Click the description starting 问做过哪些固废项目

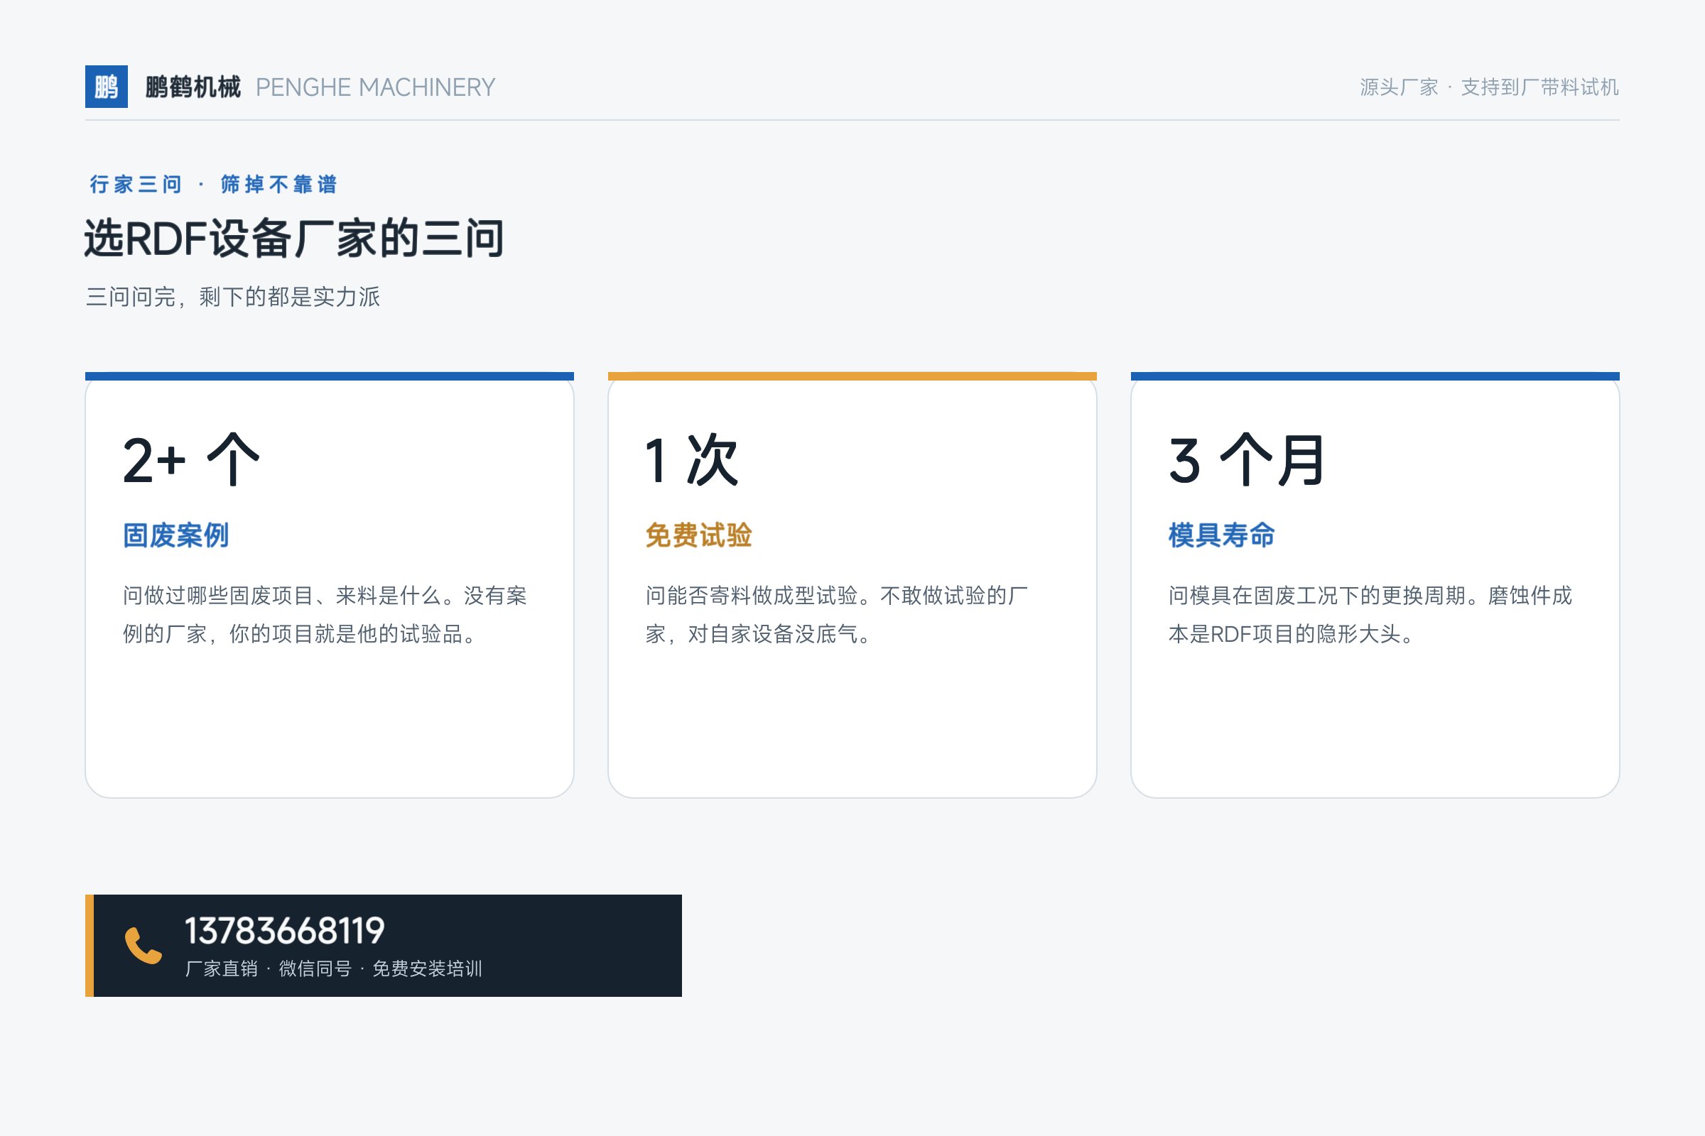click(325, 614)
